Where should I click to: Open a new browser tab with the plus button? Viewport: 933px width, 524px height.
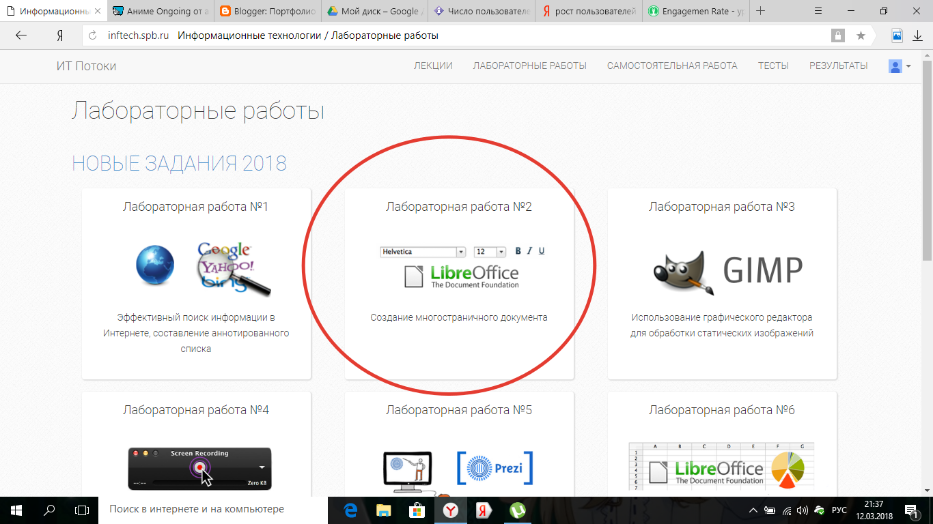pos(761,11)
